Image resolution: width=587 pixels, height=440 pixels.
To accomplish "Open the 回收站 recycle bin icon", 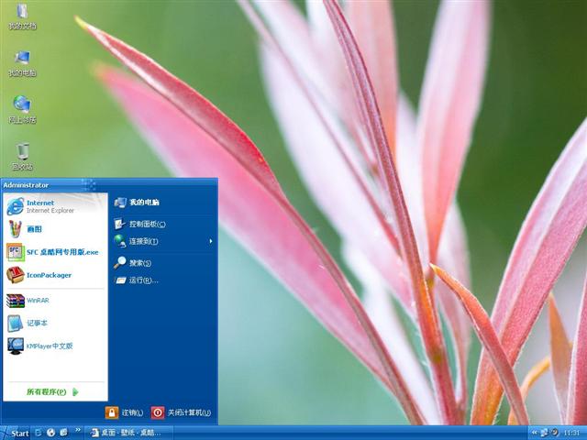I will pos(22,157).
